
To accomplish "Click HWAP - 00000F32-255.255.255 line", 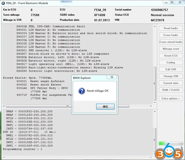I will (29, 111).
